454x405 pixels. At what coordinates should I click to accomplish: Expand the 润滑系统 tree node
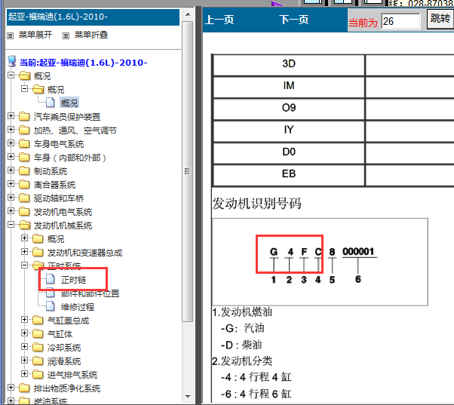click(x=24, y=361)
